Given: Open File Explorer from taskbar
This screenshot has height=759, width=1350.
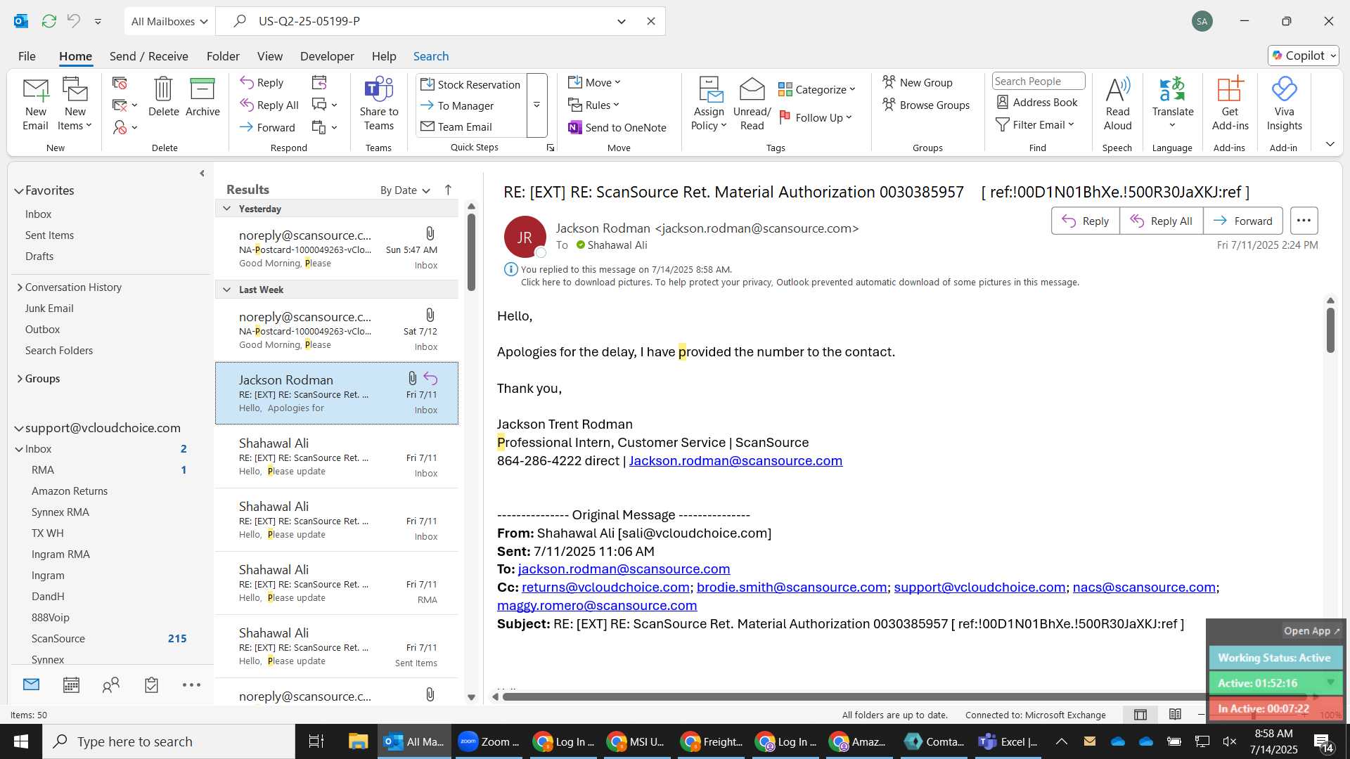Looking at the screenshot, I should [358, 741].
